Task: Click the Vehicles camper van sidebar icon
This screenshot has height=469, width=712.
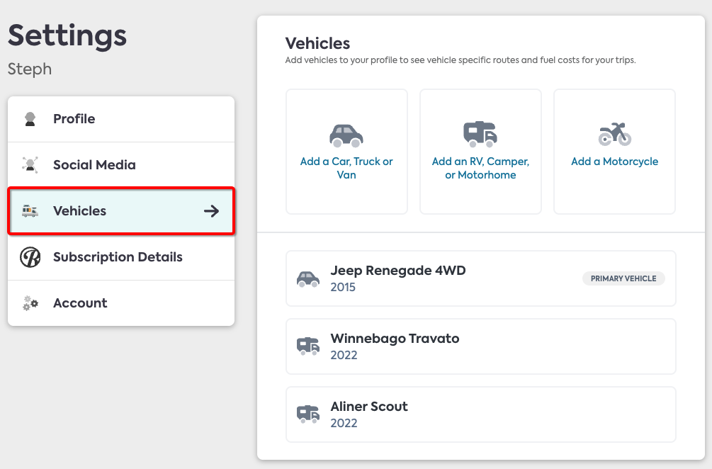Action: 30,211
